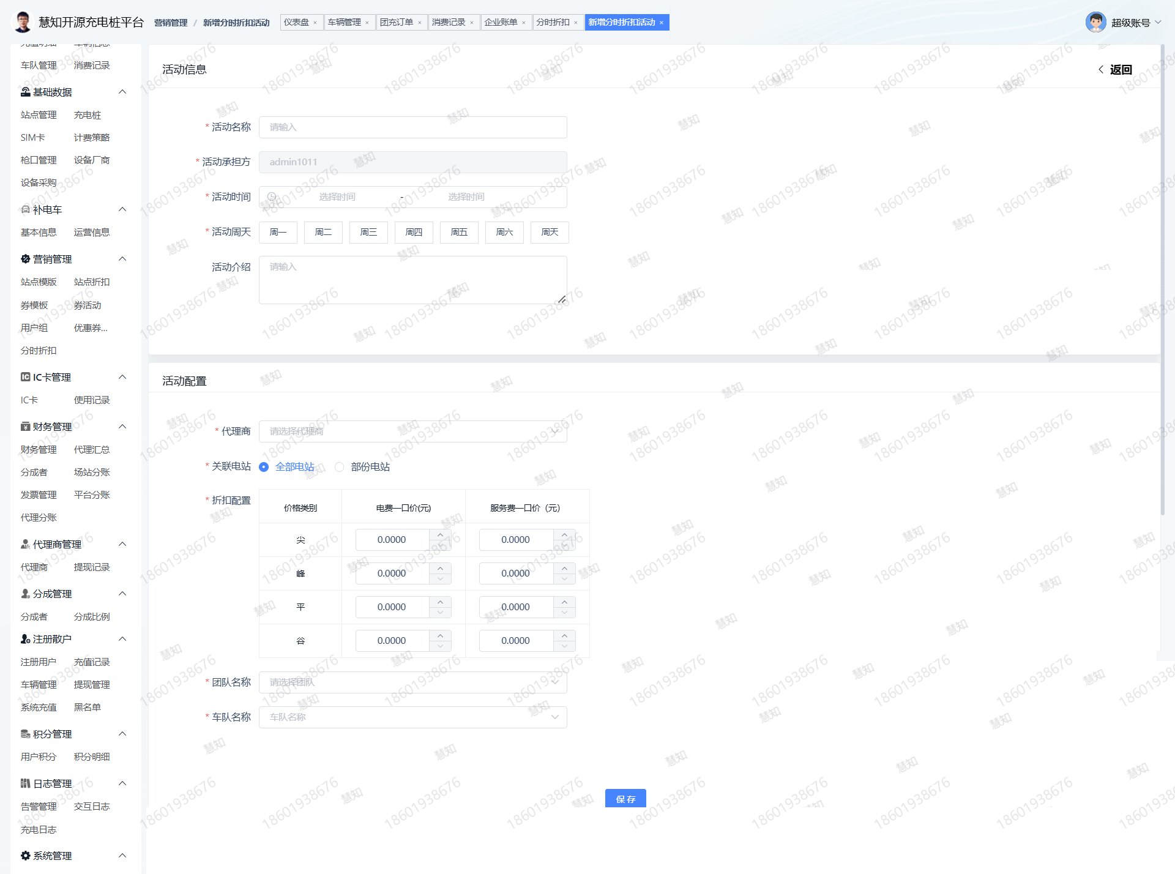
Task: Open the 代理商 dropdown
Action: [412, 431]
